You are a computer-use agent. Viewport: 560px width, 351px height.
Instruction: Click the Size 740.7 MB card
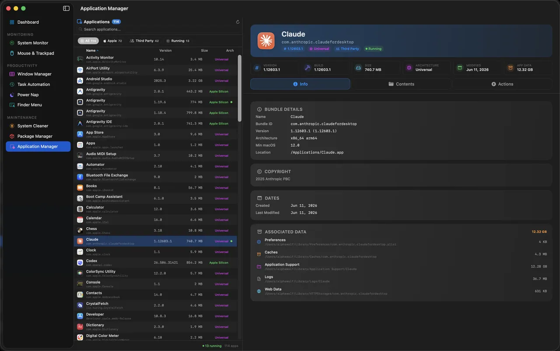point(376,68)
